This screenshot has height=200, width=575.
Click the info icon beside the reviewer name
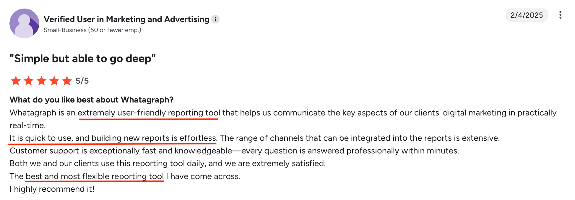coord(216,19)
